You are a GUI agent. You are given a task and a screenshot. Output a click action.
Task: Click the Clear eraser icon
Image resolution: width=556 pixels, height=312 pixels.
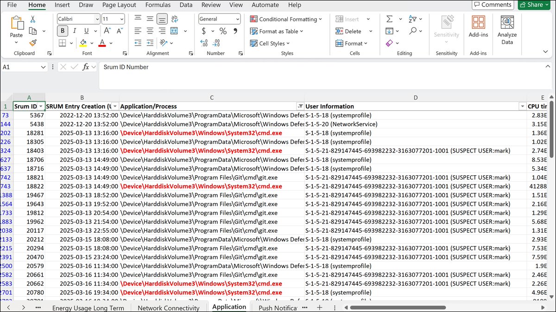tap(389, 43)
